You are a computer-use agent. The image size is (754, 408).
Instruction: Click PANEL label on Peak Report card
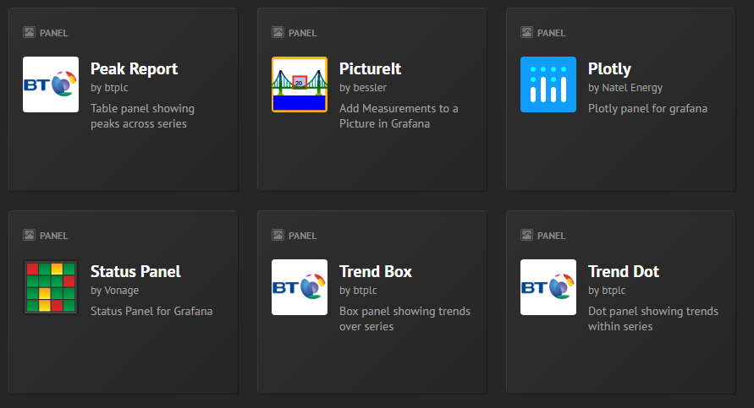(x=54, y=33)
